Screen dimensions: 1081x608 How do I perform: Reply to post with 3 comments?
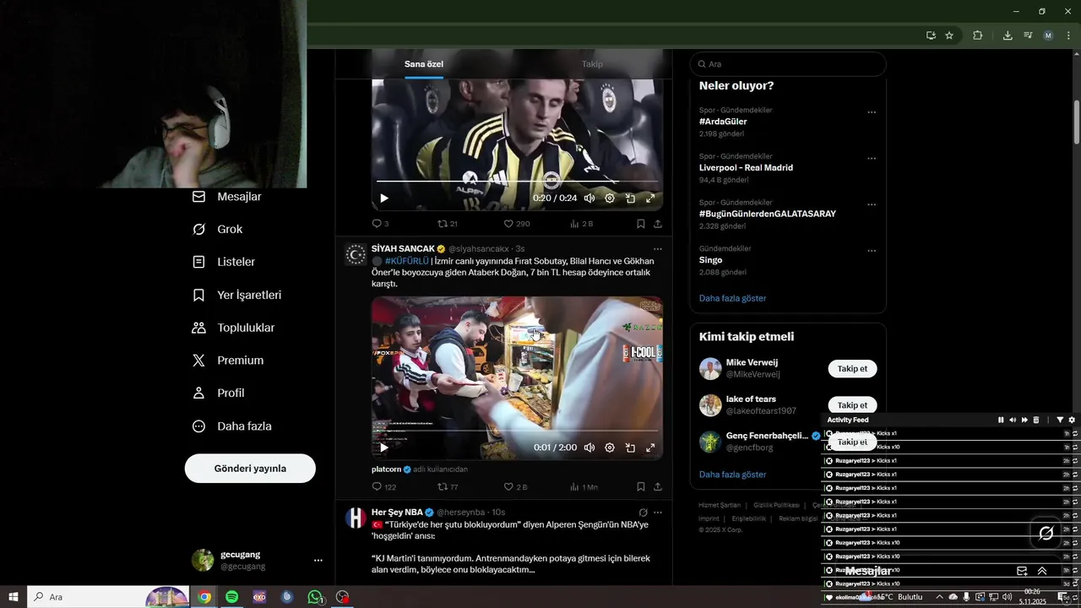(x=380, y=224)
